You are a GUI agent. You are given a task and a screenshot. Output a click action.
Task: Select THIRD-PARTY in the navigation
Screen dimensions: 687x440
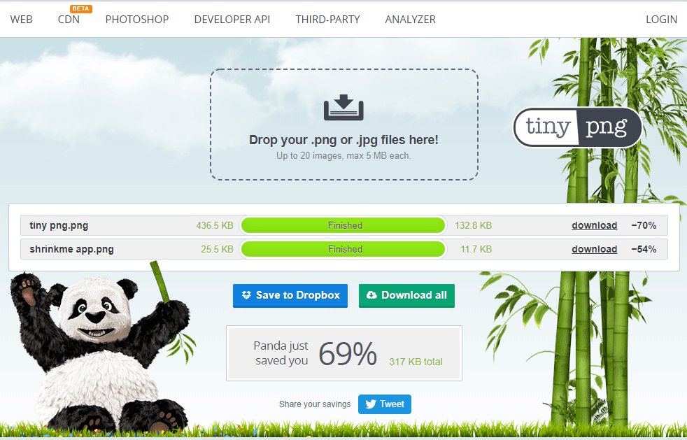point(327,20)
